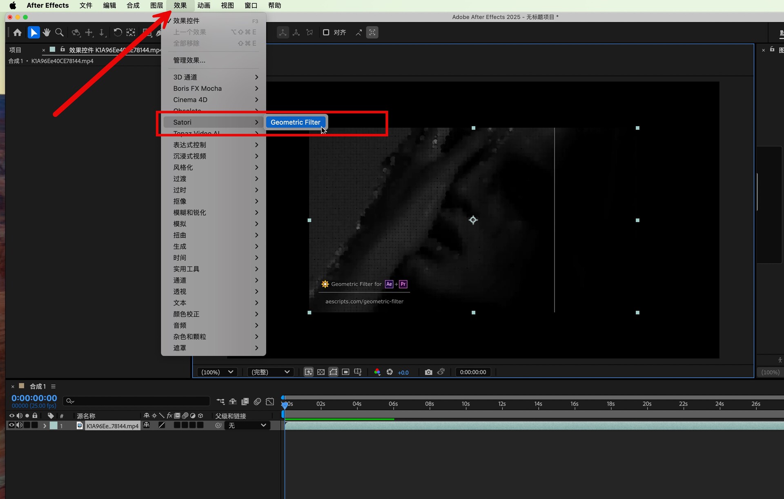Show channel and color management icon

377,372
